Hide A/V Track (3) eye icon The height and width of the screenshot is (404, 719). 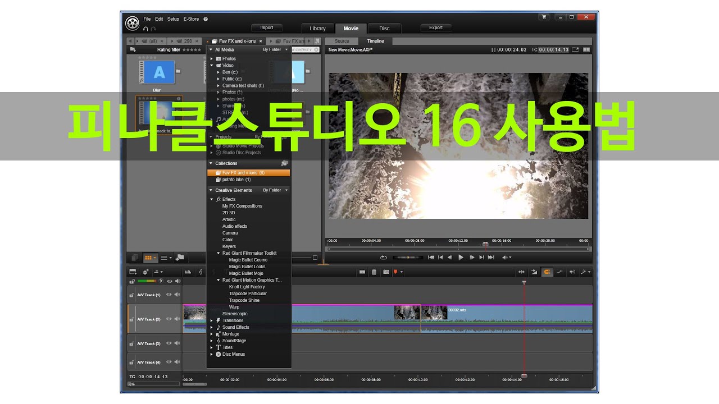click(169, 343)
